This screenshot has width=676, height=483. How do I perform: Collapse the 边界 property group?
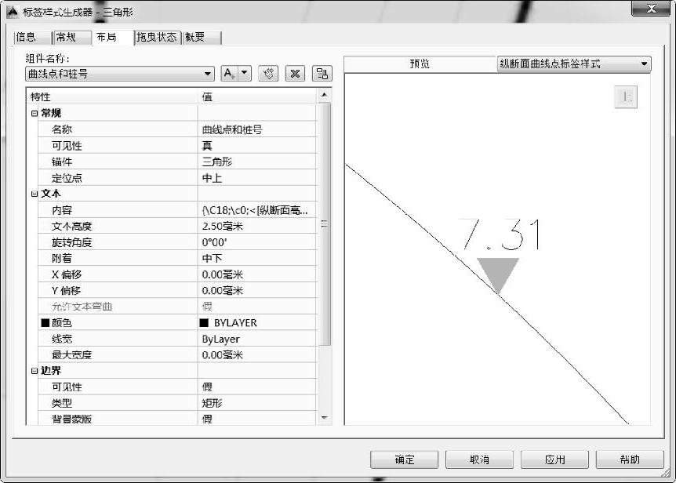35,371
